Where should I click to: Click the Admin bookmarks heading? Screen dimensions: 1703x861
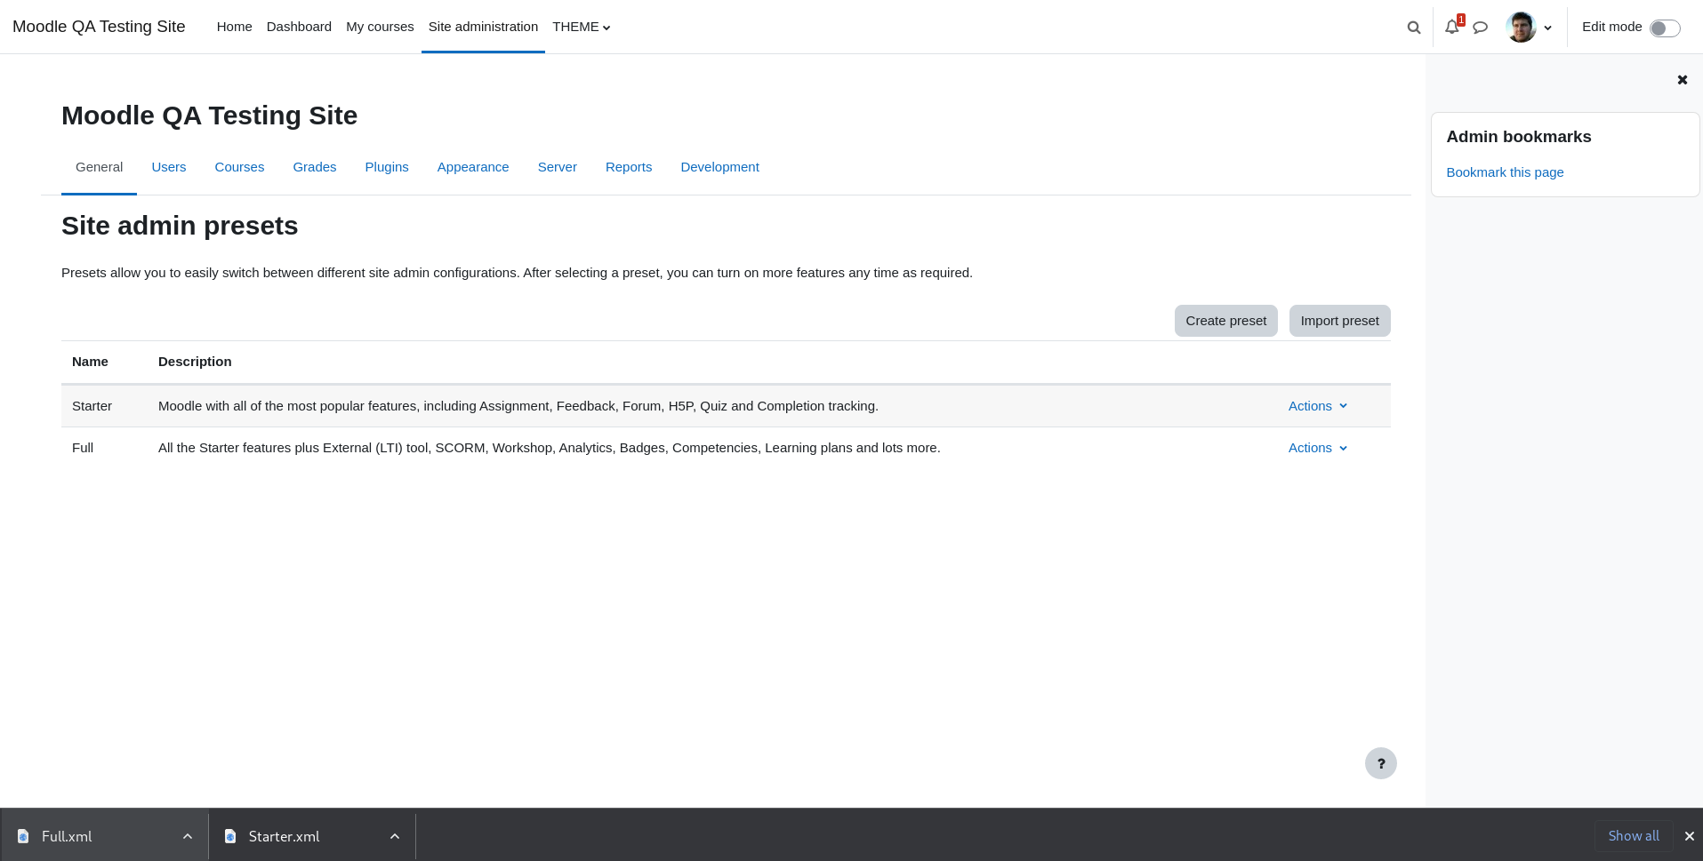(1518, 137)
